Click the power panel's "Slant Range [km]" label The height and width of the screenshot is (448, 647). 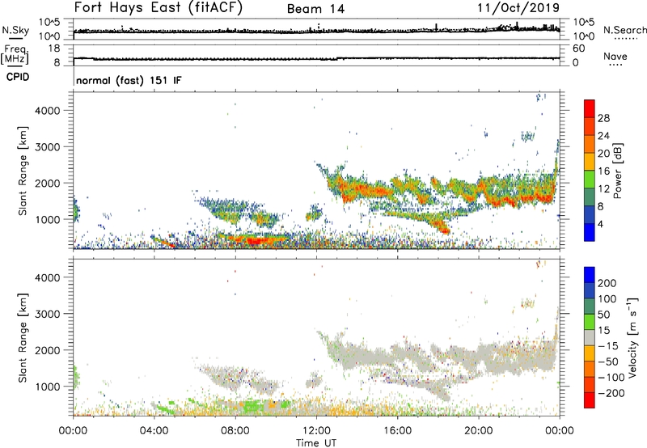(23, 171)
